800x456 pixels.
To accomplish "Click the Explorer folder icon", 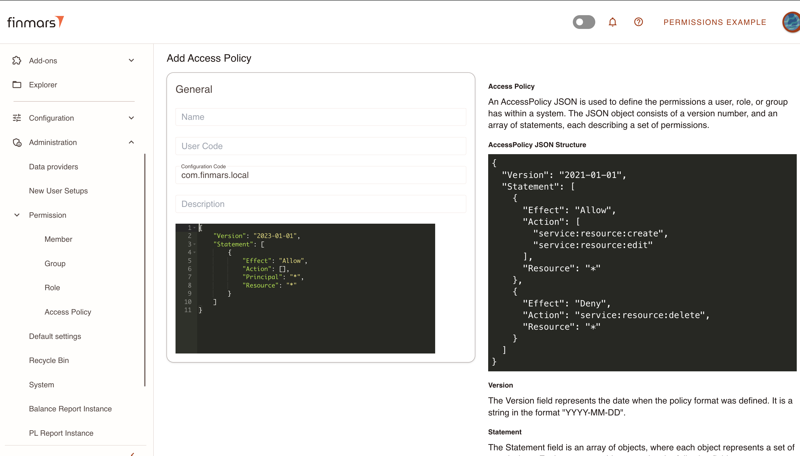I will pos(17,85).
